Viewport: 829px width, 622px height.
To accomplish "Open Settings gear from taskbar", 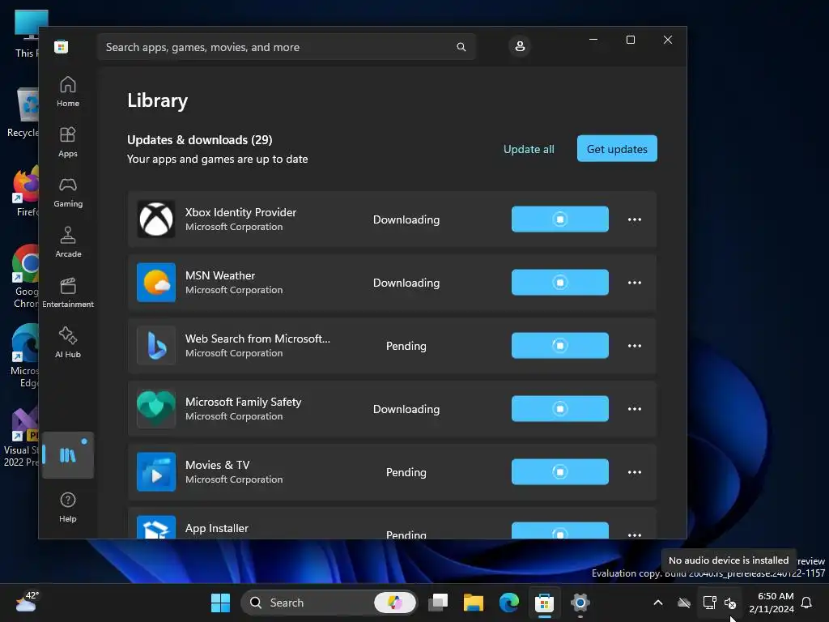I will (x=580, y=603).
